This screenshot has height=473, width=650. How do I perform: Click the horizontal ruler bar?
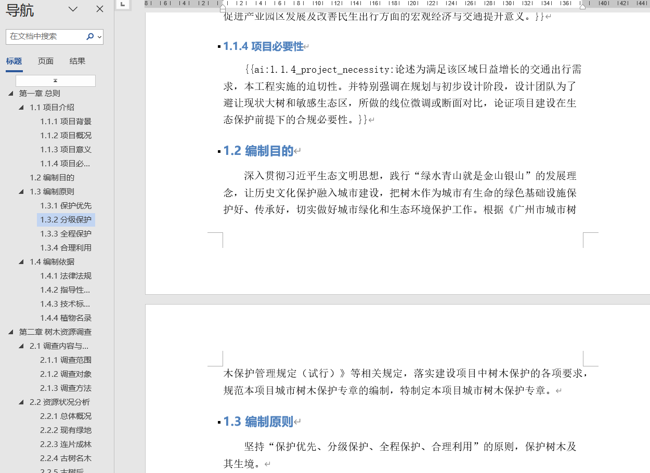point(397,4)
